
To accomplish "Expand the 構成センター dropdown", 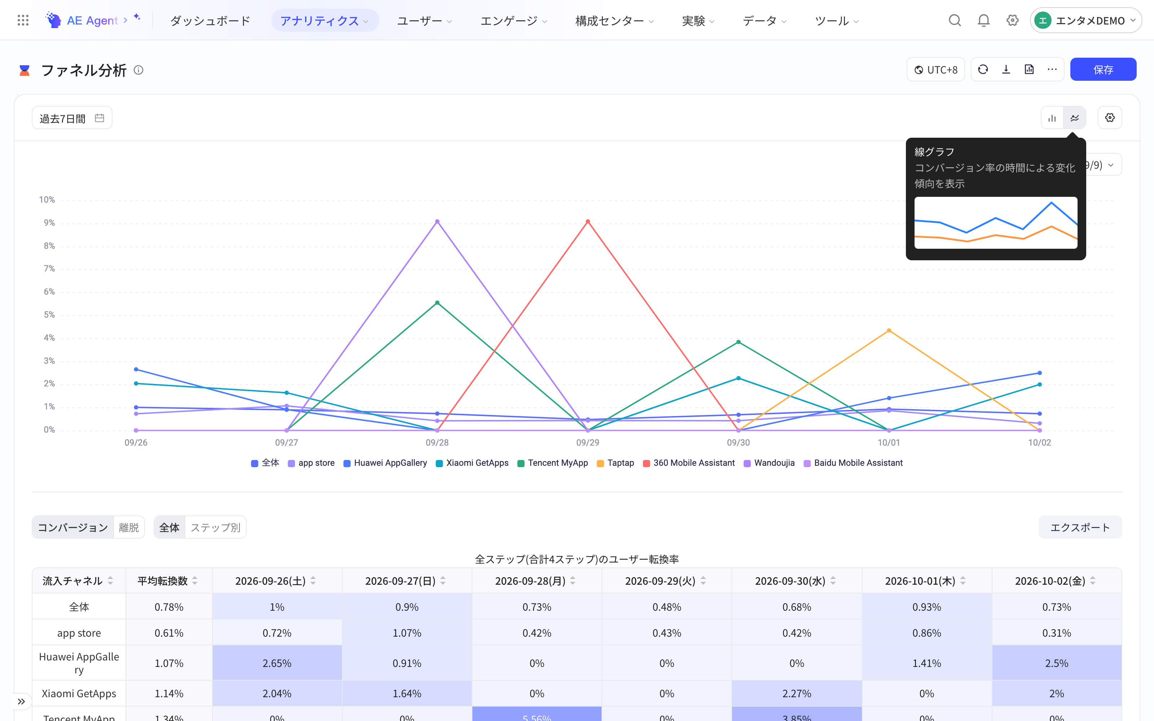I will [614, 21].
